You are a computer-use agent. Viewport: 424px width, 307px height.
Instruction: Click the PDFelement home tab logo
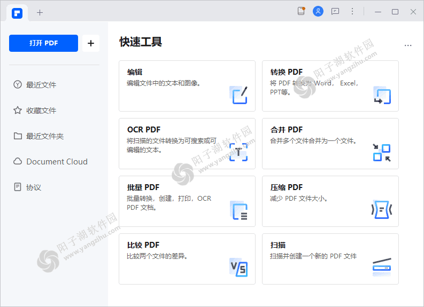point(17,13)
